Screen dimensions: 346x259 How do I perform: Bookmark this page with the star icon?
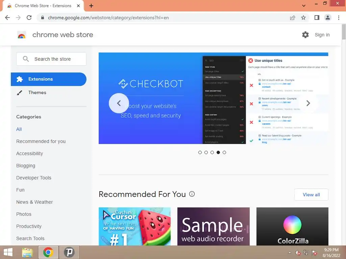[x=303, y=18]
